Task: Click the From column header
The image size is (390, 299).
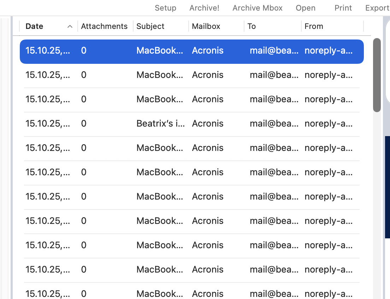Action: (x=314, y=26)
